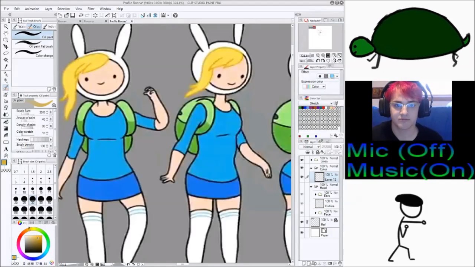The width and height of the screenshot is (475, 267).
Task: Hide the Paper layer
Action: pos(302,233)
